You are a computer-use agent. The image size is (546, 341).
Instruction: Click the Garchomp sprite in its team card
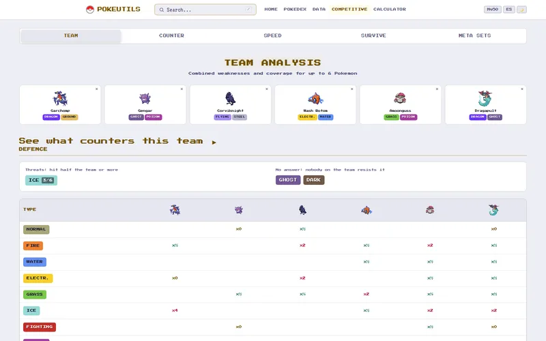[x=60, y=98]
